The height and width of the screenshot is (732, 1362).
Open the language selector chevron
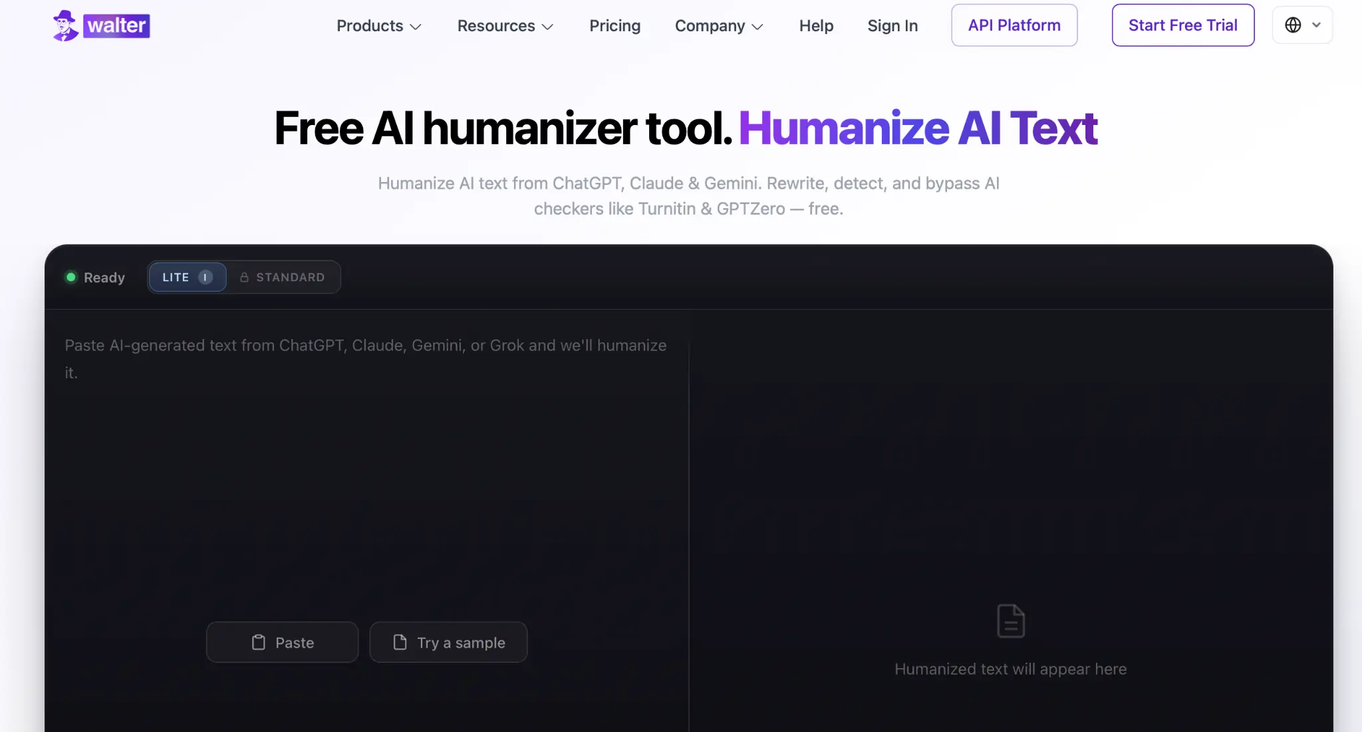(1316, 25)
